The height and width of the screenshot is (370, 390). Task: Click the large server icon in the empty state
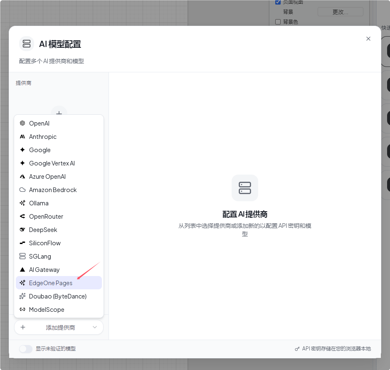245,188
